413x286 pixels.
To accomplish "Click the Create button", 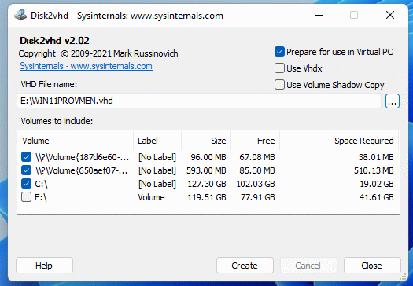I will 245,266.
